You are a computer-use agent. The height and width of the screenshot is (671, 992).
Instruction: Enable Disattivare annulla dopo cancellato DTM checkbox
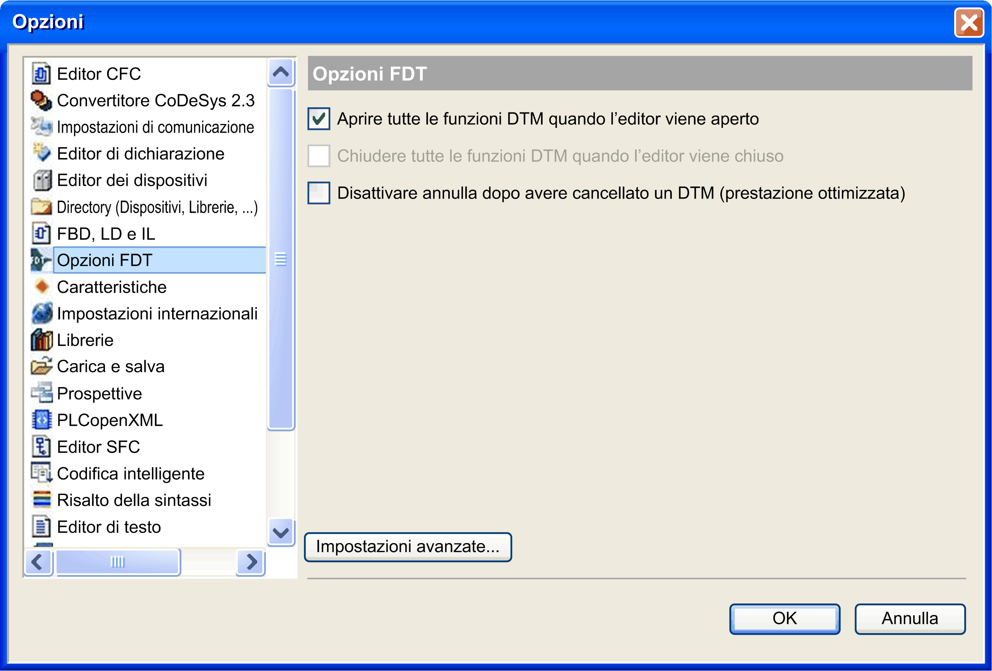319,193
